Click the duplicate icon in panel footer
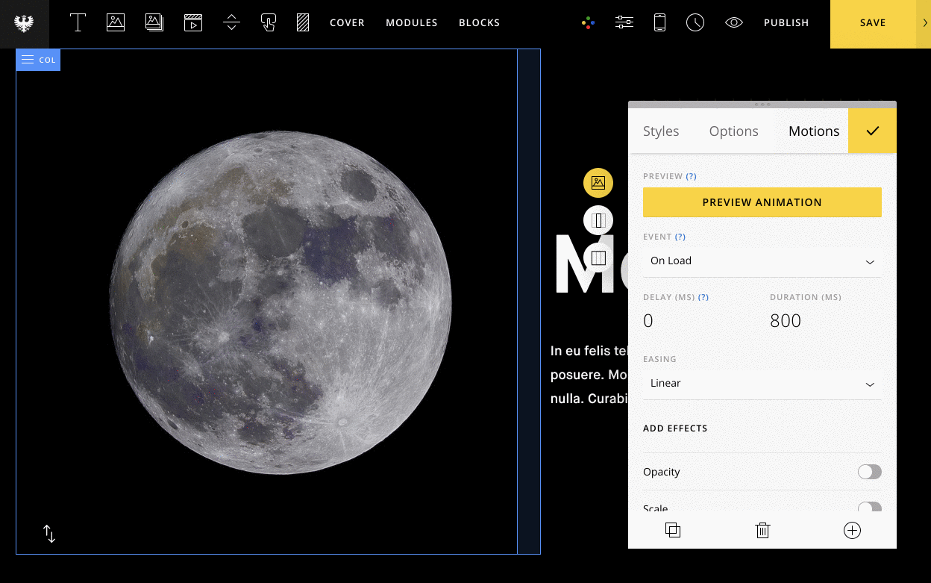The width and height of the screenshot is (931, 583). coord(673,530)
